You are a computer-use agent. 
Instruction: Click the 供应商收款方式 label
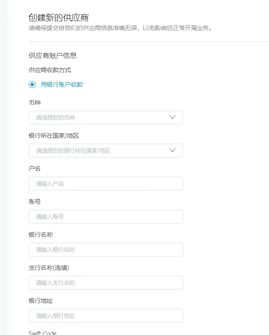click(50, 69)
